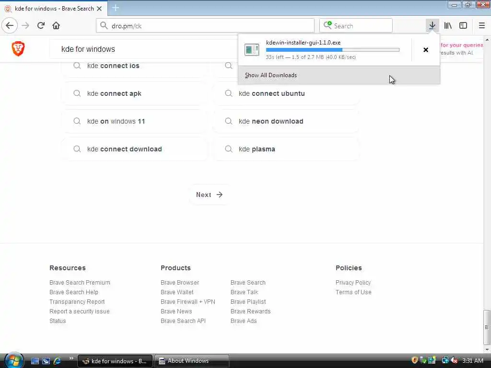Reload the current page
This screenshot has height=368, width=491.
point(41,25)
